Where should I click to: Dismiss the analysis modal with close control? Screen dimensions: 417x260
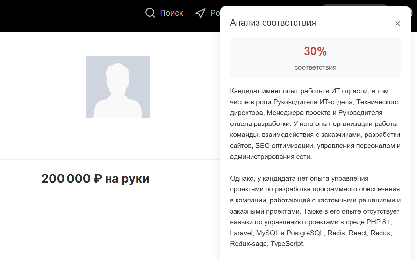[x=398, y=23]
